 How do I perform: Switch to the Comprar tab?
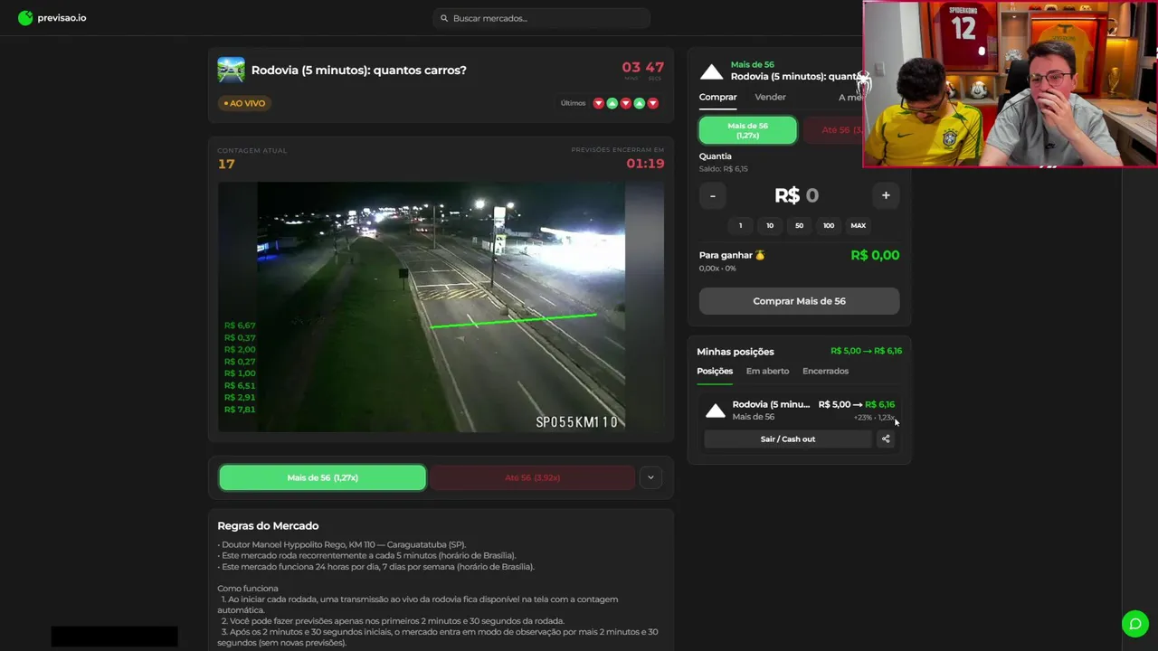[717, 97]
